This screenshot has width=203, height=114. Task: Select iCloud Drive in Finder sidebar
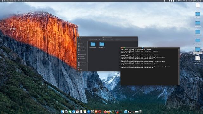(82, 54)
